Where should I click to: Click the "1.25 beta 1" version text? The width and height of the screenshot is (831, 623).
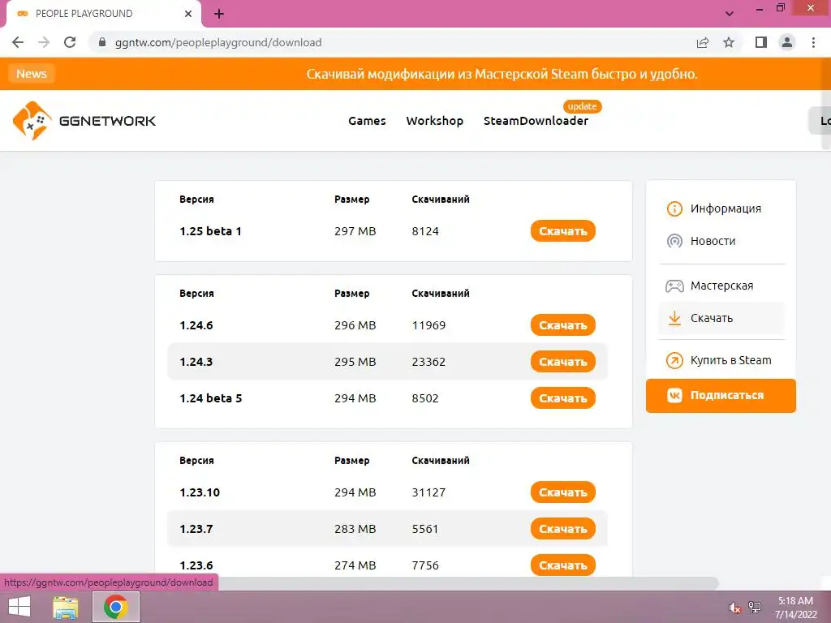(210, 231)
